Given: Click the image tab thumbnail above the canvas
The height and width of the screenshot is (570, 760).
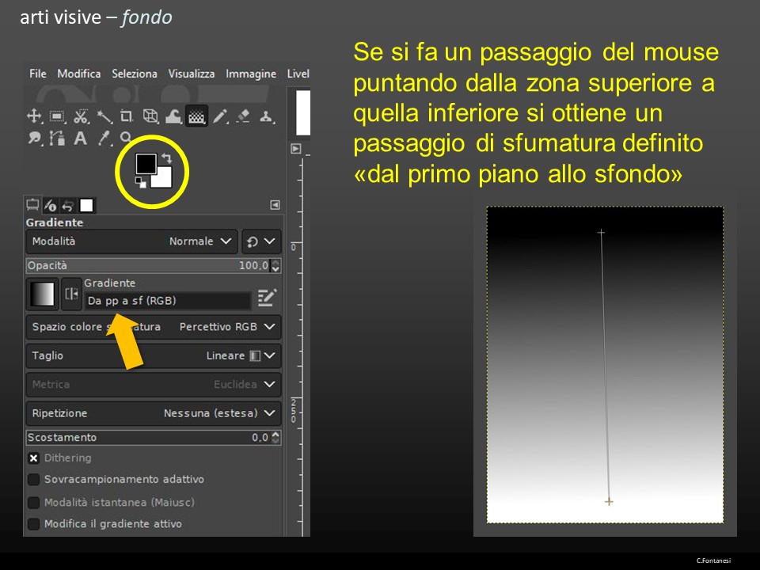Looking at the screenshot, I should click(302, 112).
